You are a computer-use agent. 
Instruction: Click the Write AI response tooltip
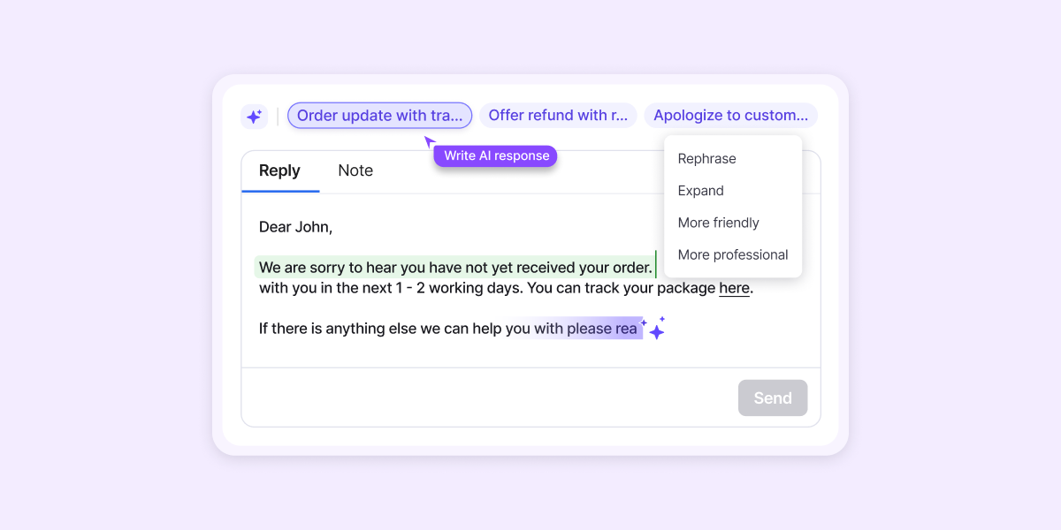[x=496, y=155]
